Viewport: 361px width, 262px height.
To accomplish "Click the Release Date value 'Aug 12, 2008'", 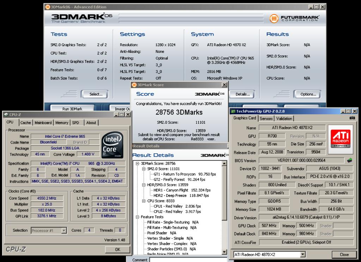I will pyautogui.click(x=272, y=152).
